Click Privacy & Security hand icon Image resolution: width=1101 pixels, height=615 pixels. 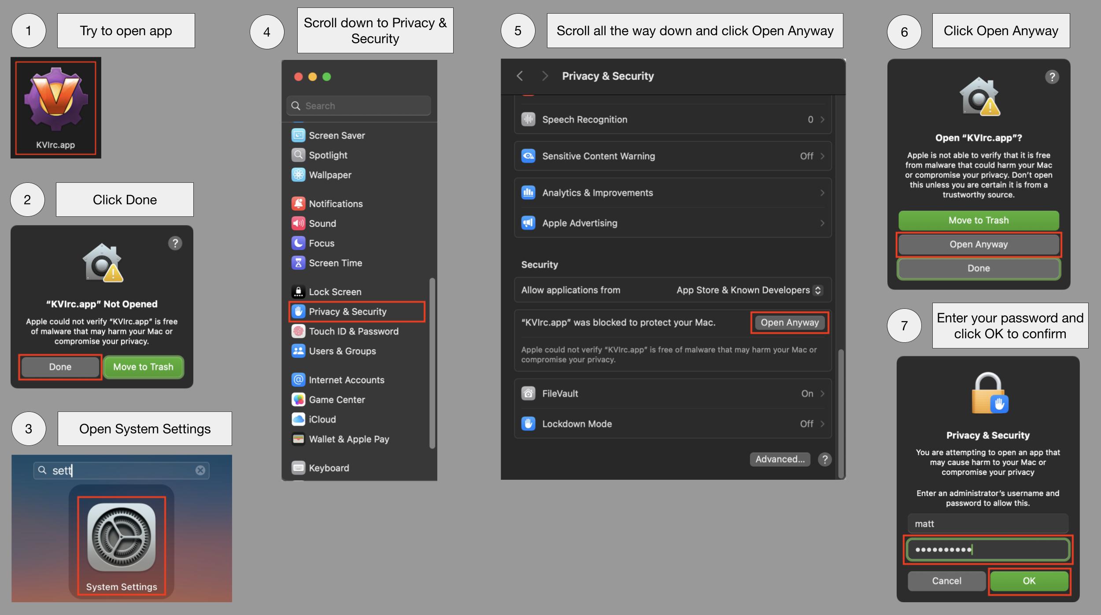[x=298, y=311]
